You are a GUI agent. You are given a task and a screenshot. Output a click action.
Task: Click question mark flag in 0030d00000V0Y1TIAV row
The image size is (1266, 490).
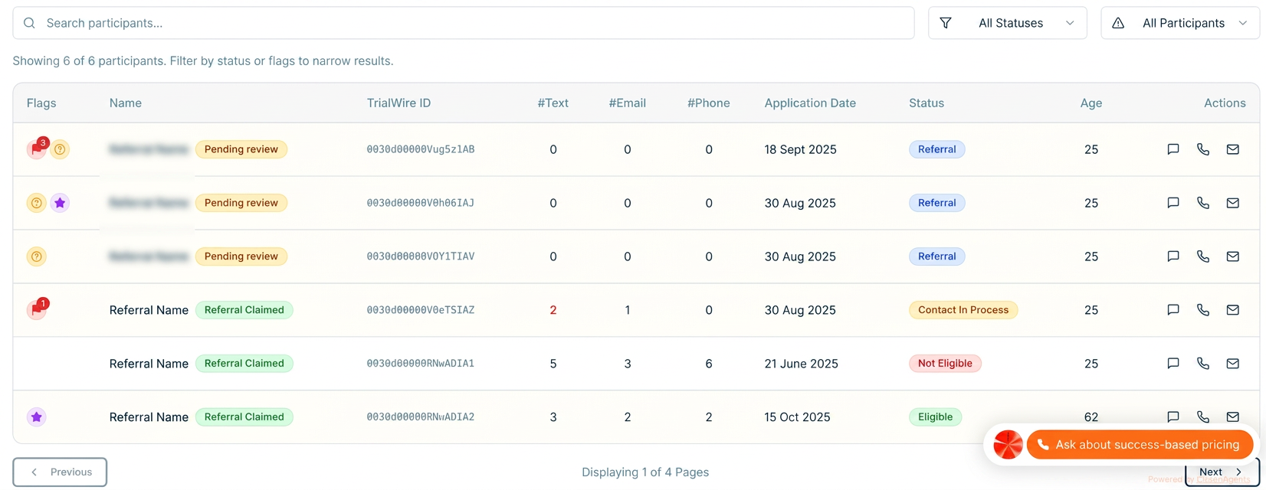point(37,256)
